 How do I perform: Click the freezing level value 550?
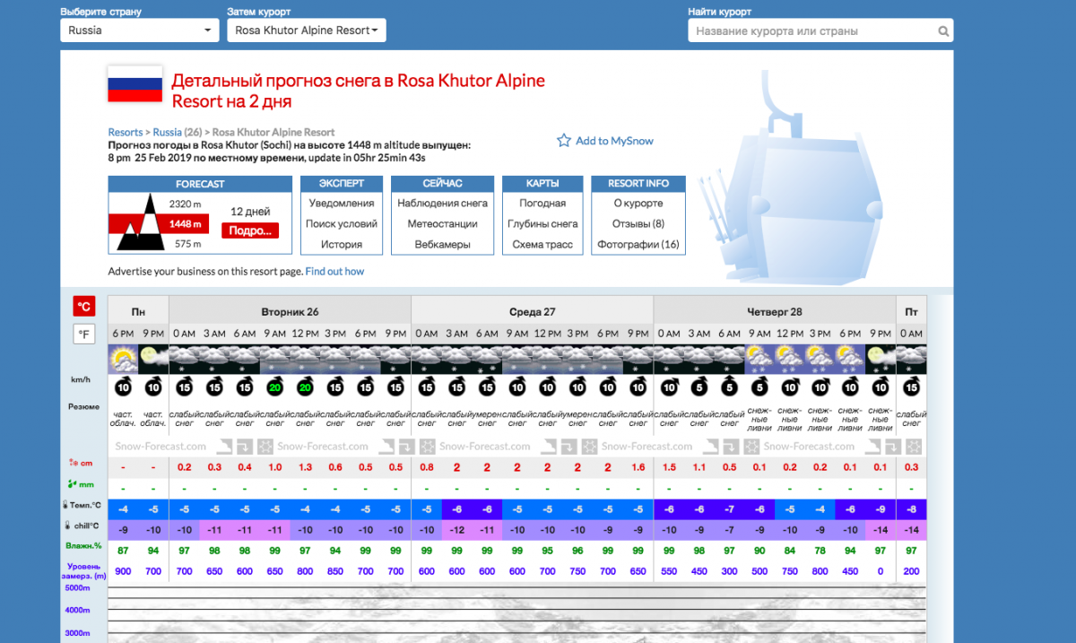pyautogui.click(x=669, y=571)
